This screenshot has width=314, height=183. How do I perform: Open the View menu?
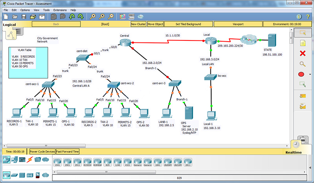click(x=36, y=10)
